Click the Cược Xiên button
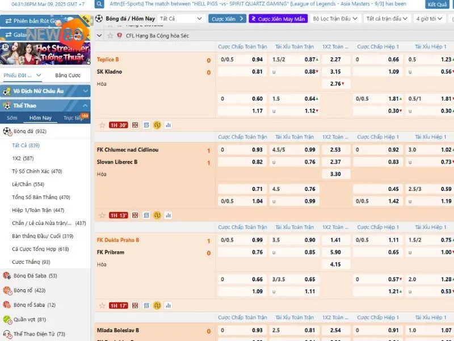This screenshot has height=341, width=454. click(x=228, y=19)
